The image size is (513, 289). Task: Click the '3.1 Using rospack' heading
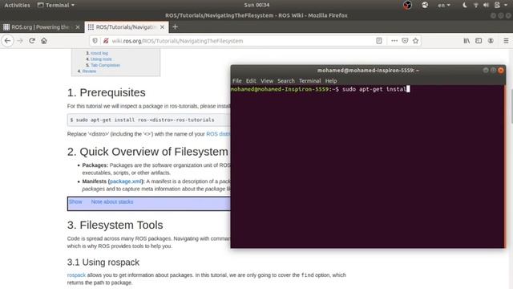[103, 263]
